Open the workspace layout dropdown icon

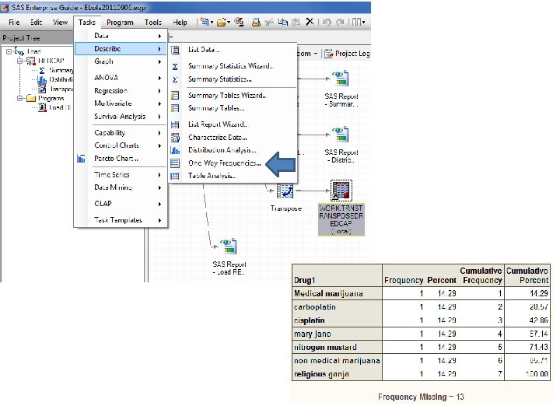(x=358, y=22)
